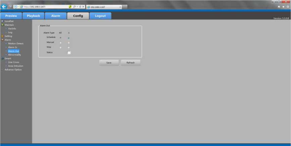
Task: Expand the Maintain section in sidebar
Action: (2, 25)
